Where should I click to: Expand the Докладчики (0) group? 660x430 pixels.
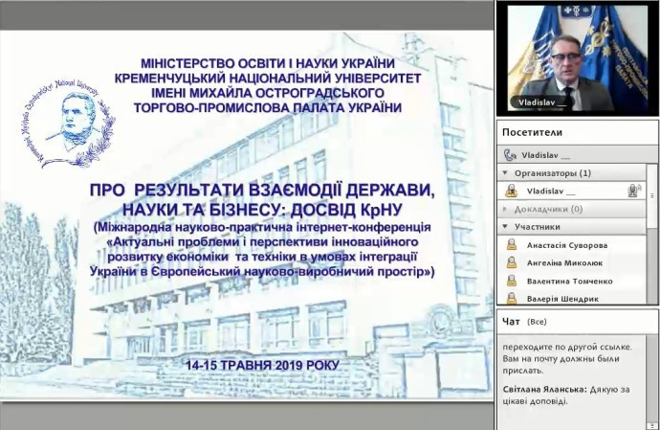point(505,209)
